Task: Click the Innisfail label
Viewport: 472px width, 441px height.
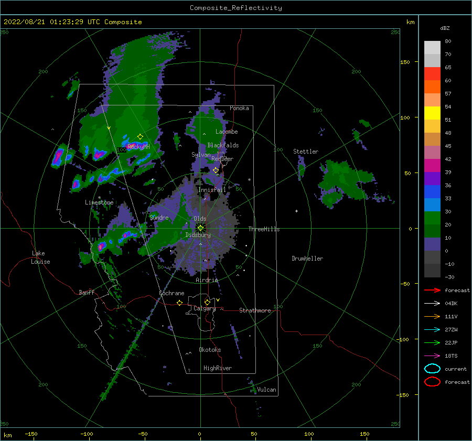Action: click(x=212, y=190)
